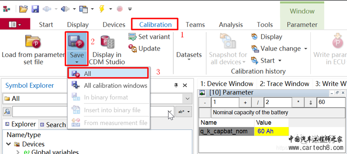Click the symbol search input field
The height and width of the screenshot is (154, 347).
tap(93, 112)
